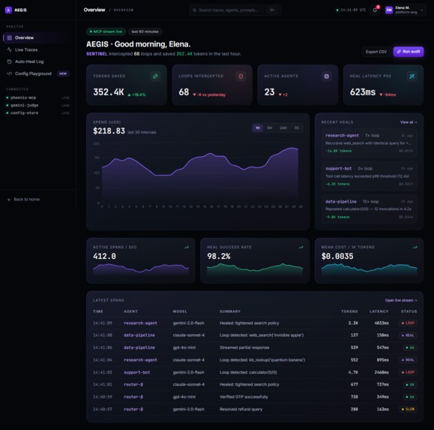The height and width of the screenshot is (430, 434).
Task: Click the Back to home arrow icon
Action: click(x=9, y=200)
